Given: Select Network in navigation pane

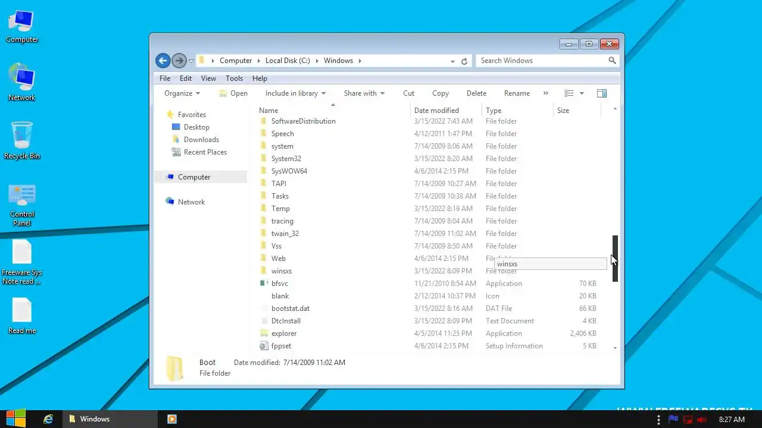Looking at the screenshot, I should [191, 202].
